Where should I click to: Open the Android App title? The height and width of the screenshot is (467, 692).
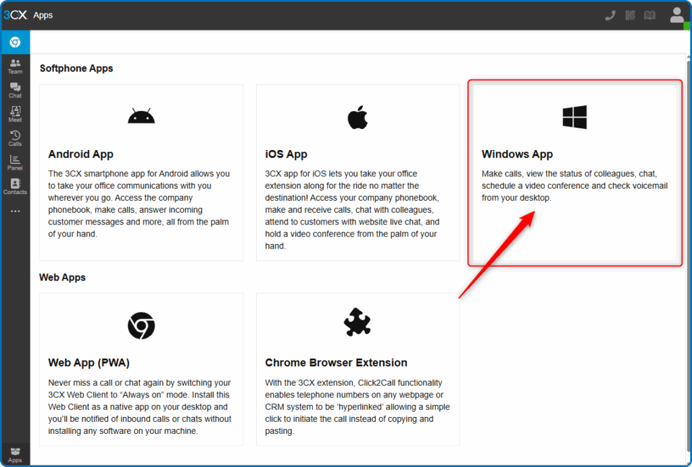pos(81,154)
